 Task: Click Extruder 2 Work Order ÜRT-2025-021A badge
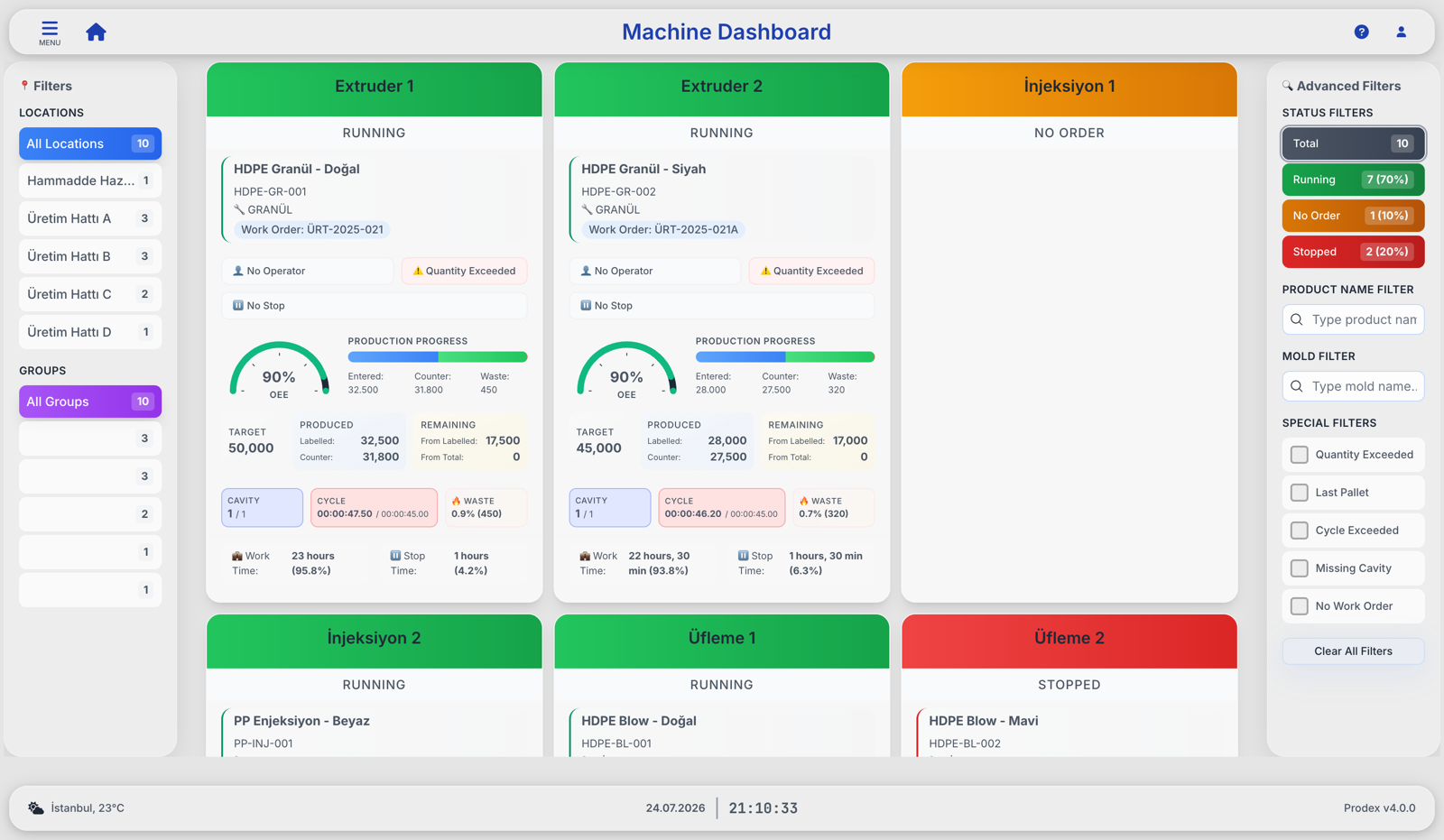[x=663, y=229]
